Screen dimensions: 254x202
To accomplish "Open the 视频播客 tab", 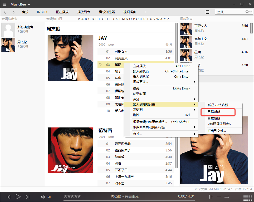I will click(130, 12).
